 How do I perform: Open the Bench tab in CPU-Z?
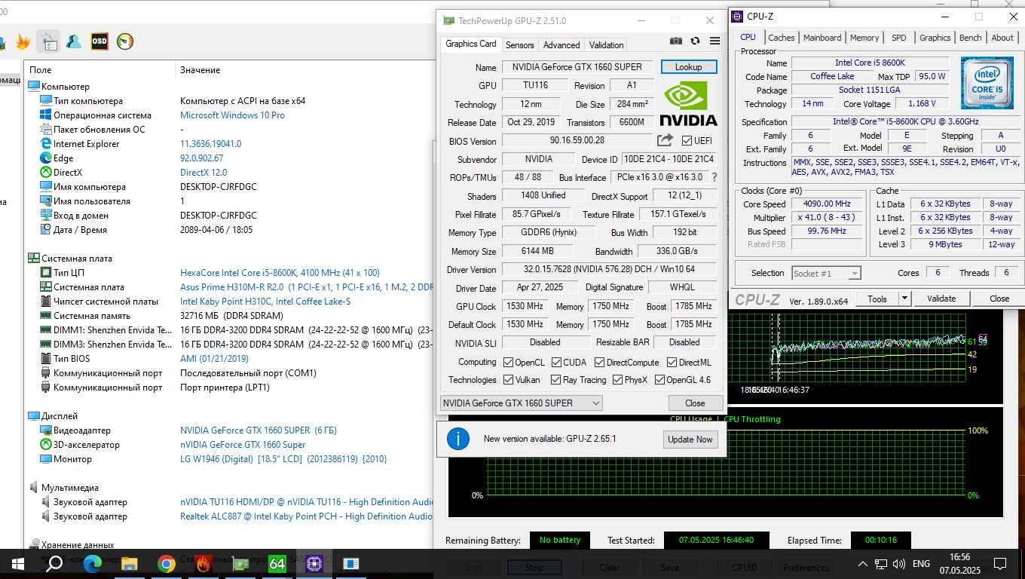[x=971, y=38]
